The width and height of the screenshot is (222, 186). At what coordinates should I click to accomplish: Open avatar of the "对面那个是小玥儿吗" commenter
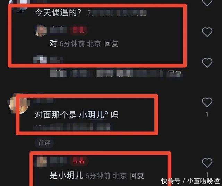point(18,104)
